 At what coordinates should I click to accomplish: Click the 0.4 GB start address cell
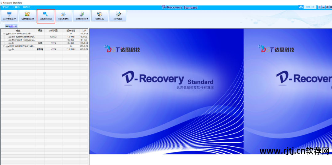tap(71, 43)
